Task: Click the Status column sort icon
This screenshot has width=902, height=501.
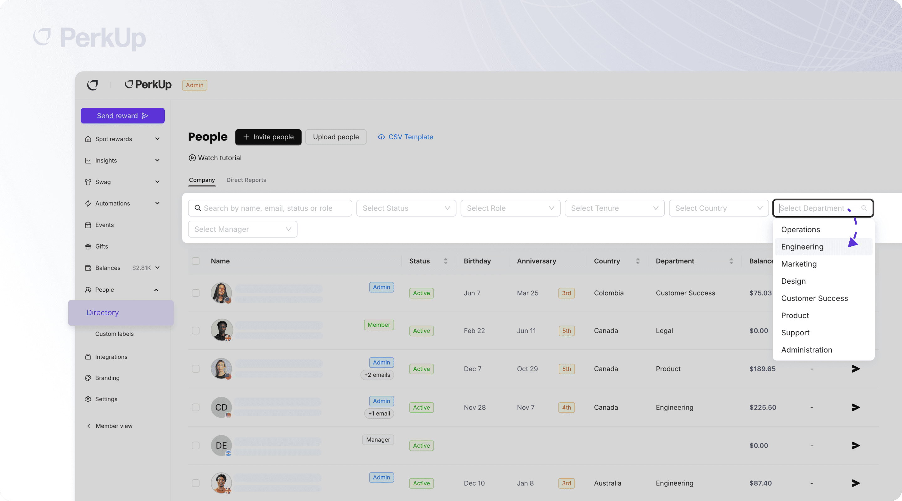Action: (x=445, y=261)
